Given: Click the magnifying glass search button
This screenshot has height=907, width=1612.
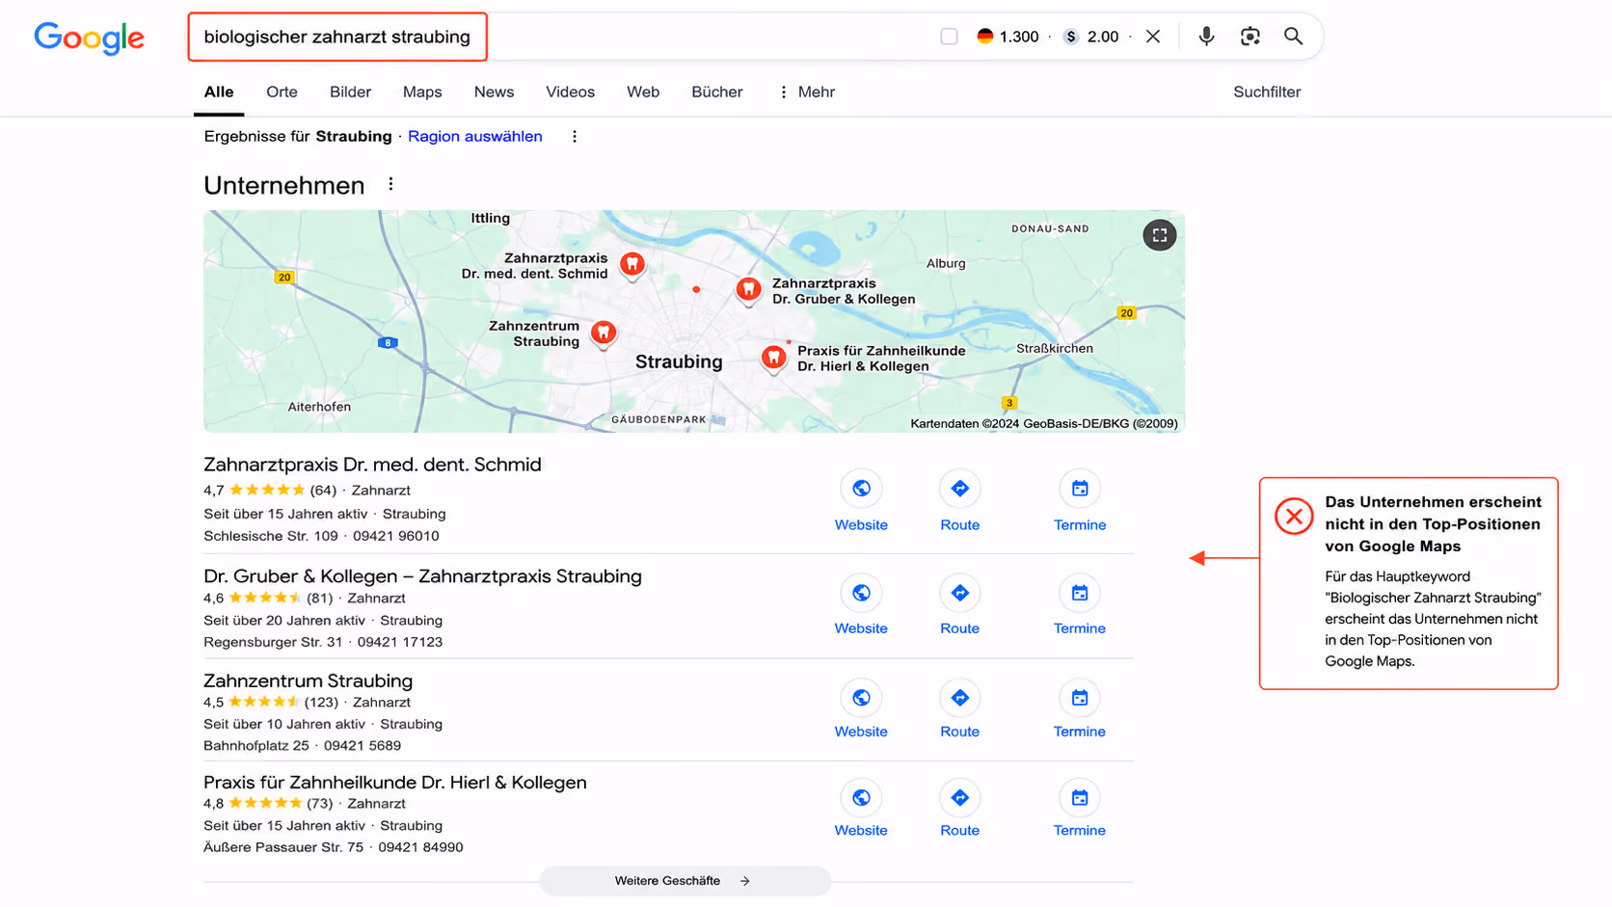Looking at the screenshot, I should (x=1293, y=37).
